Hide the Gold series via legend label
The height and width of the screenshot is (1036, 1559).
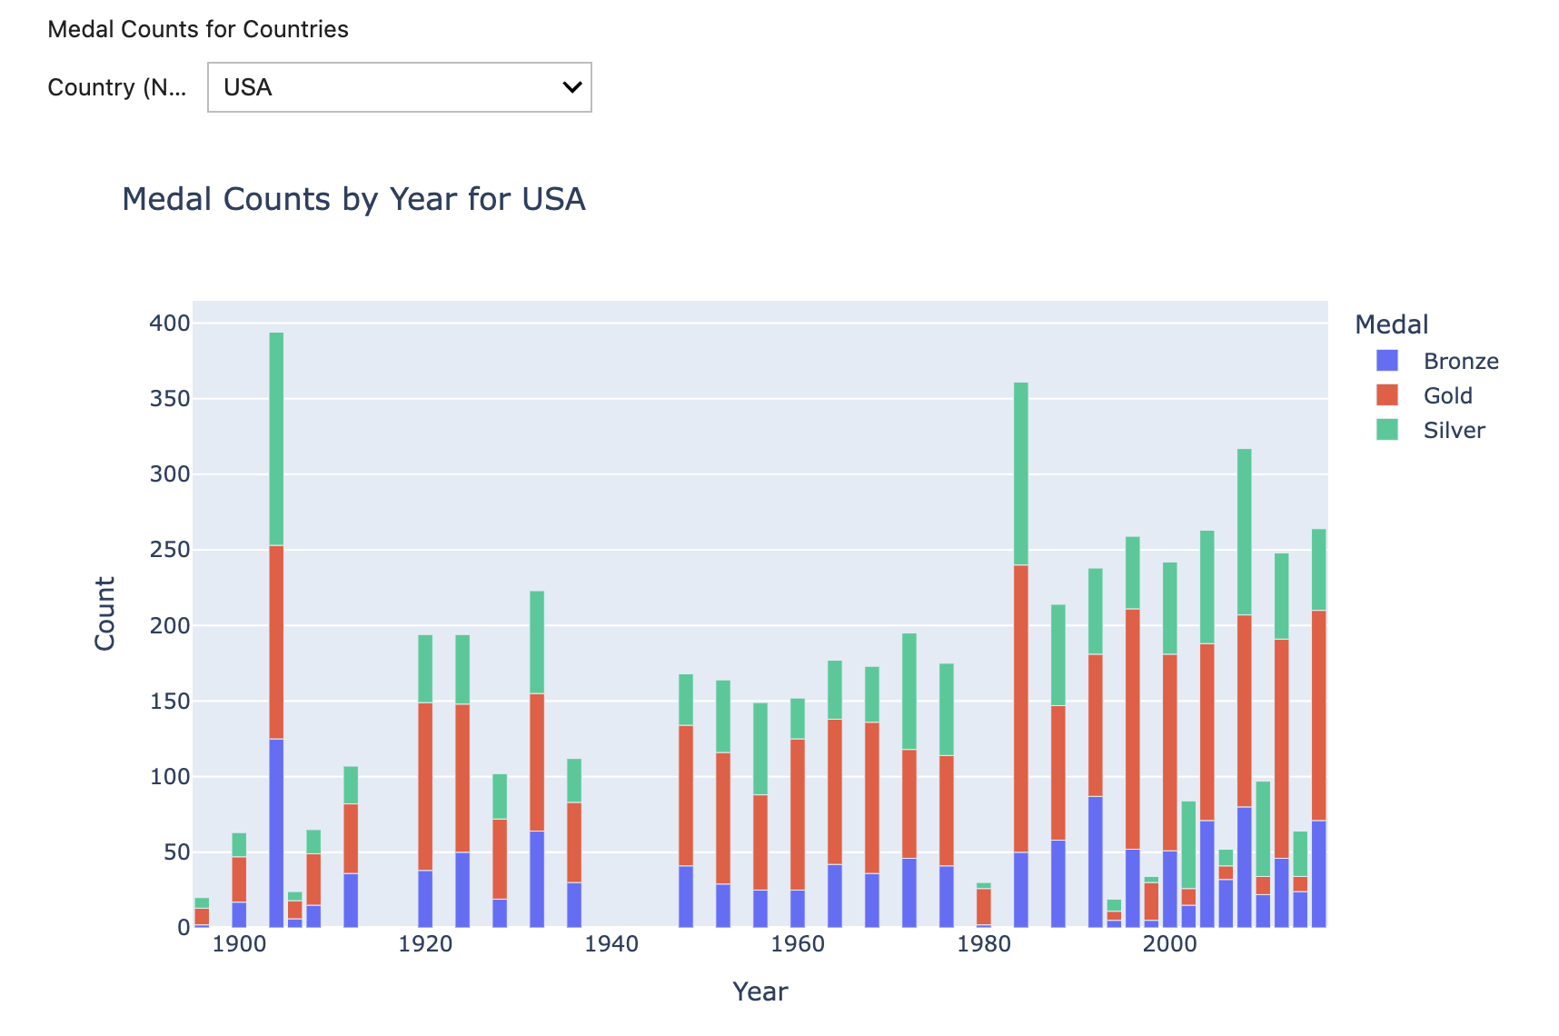pos(1447,395)
